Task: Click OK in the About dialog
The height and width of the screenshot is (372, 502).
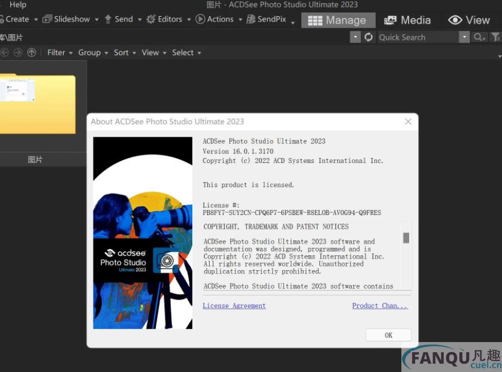Action: click(x=388, y=335)
